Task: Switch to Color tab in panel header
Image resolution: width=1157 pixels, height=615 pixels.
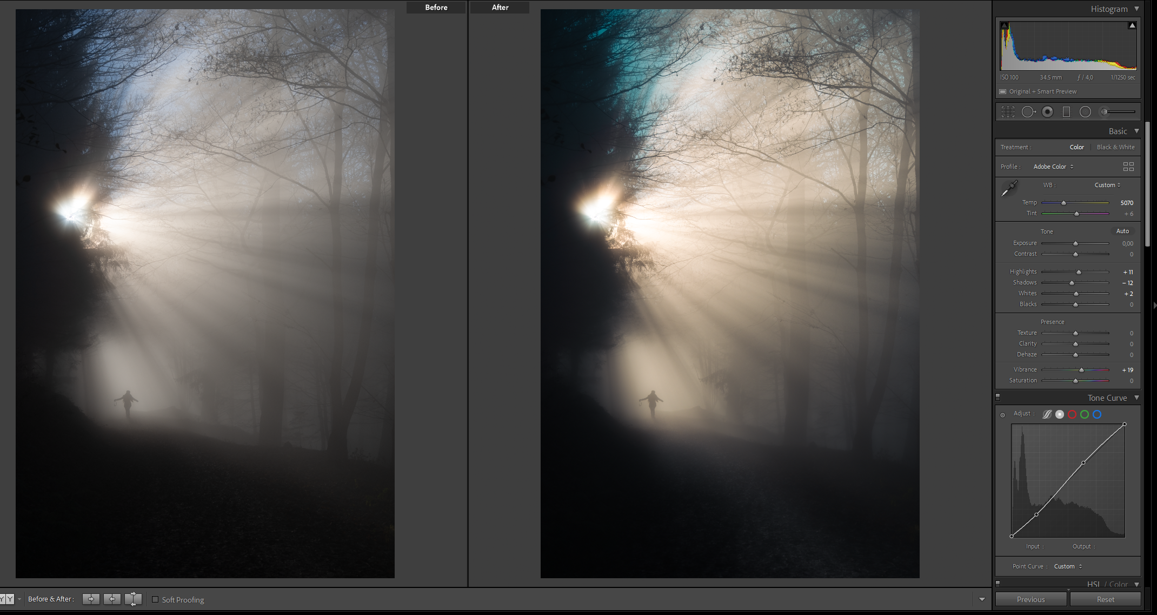Action: (1118, 584)
